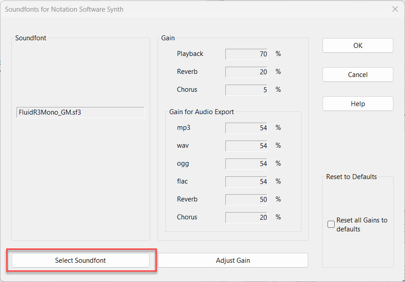405x282 pixels.
Task: Enable Reset all Gains to defaults checkbox
Action: 331,225
